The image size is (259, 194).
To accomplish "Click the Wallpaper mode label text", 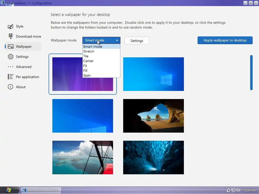I will point(63,40).
